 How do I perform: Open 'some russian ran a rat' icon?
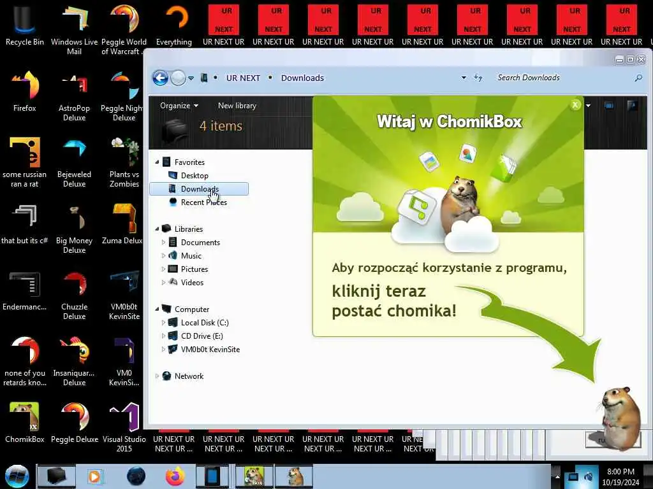click(25, 162)
